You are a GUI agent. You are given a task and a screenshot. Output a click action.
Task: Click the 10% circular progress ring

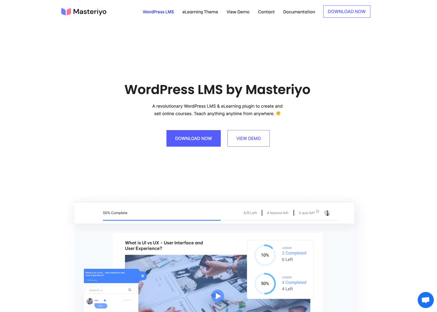click(x=265, y=255)
